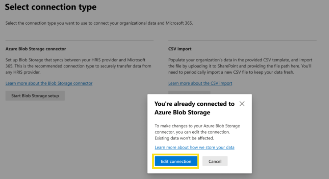
Task: Select the Azure Blob Storage connector heading
Action: (36, 49)
